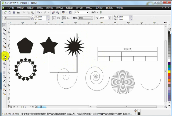Print the document
The width and height of the screenshot is (172, 116).
(x=18, y=12)
